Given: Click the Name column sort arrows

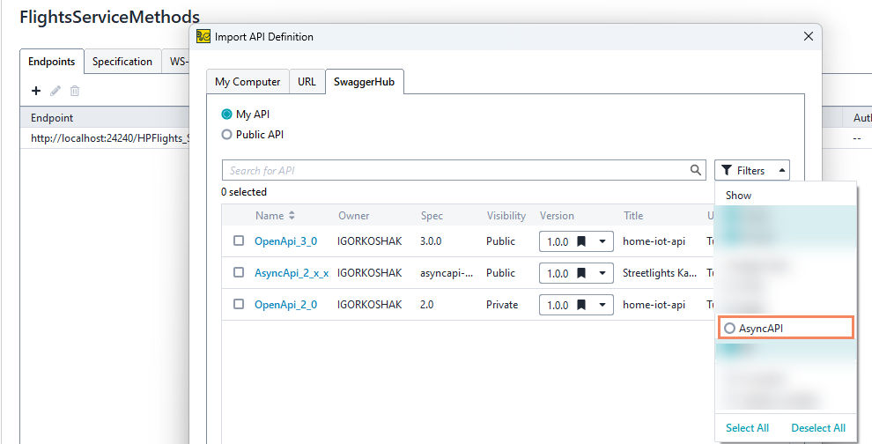Looking at the screenshot, I should 292,216.
